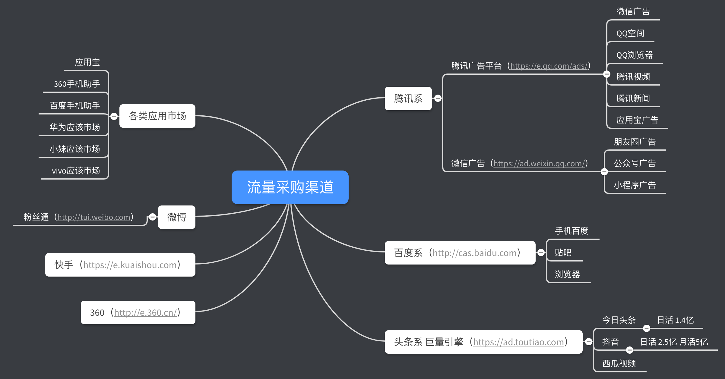Select the 微博 topic node
The height and width of the screenshot is (379, 725).
click(177, 217)
